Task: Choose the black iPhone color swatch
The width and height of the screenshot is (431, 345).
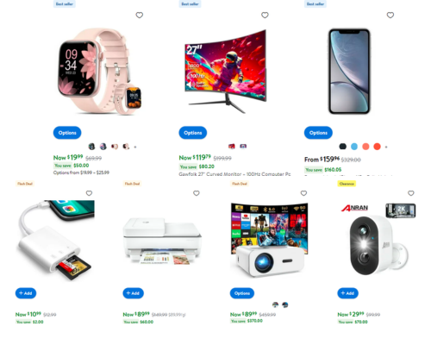Action: (343, 147)
